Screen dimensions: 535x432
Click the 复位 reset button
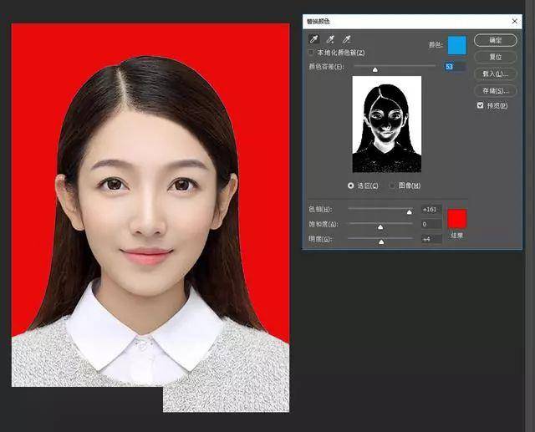pyautogui.click(x=496, y=57)
